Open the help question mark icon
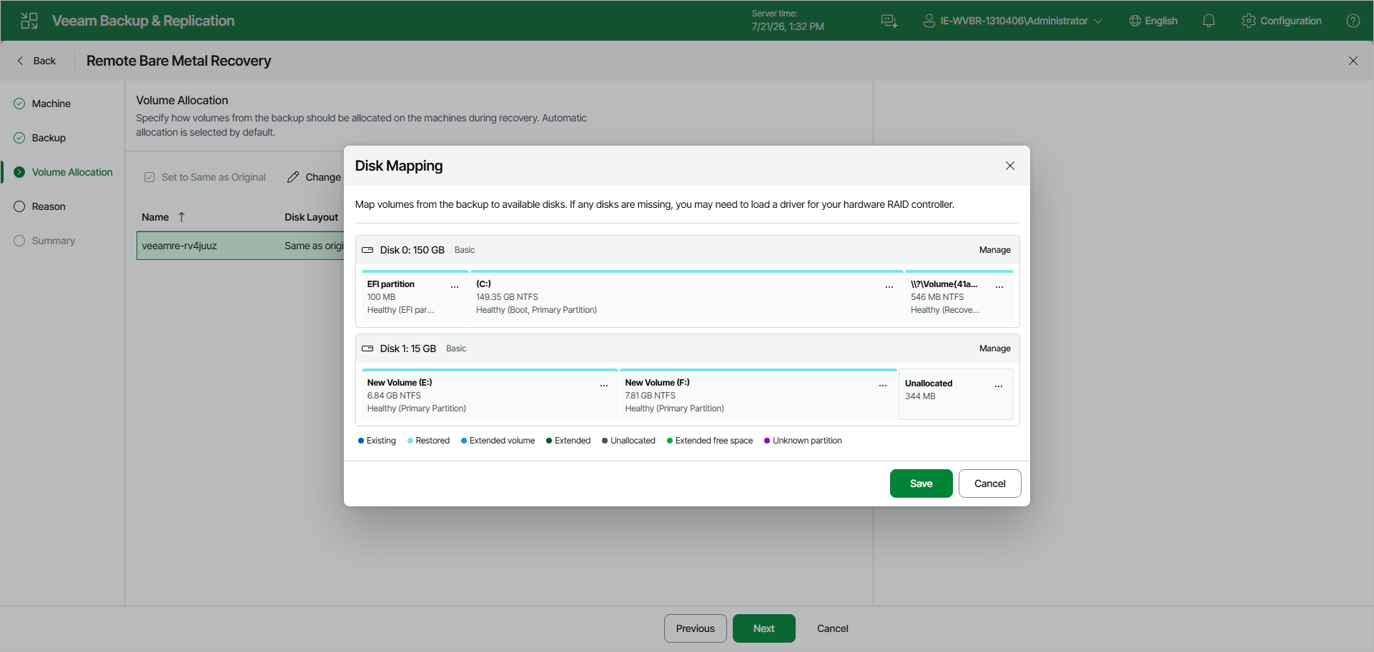Image resolution: width=1374 pixels, height=652 pixels. (1353, 21)
